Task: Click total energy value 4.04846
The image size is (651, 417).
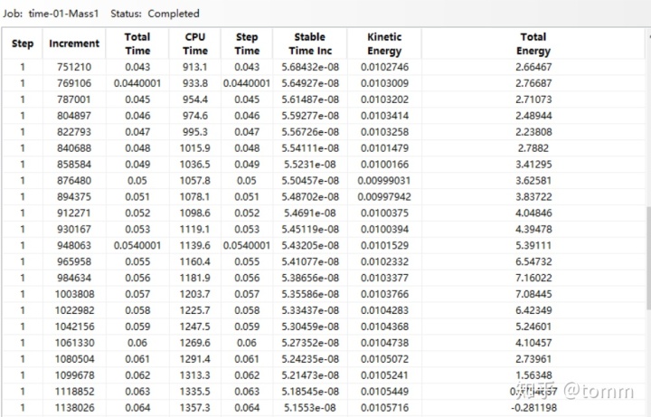Action: pos(533,213)
